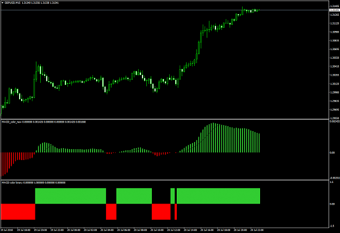Click the 1.5 scale value in binary indicator

click(331, 182)
